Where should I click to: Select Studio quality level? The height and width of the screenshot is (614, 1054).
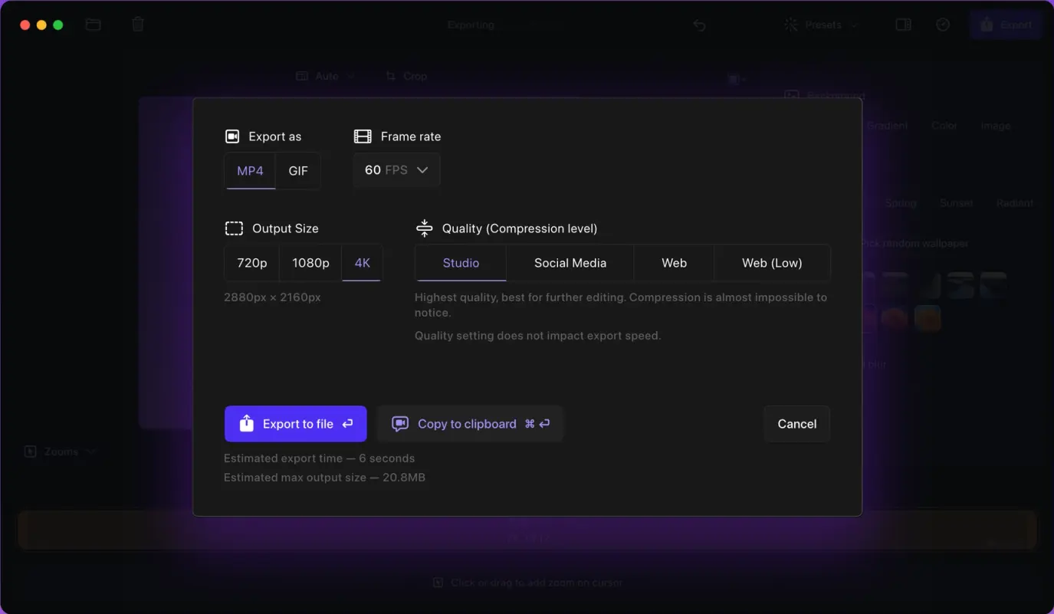tap(461, 263)
